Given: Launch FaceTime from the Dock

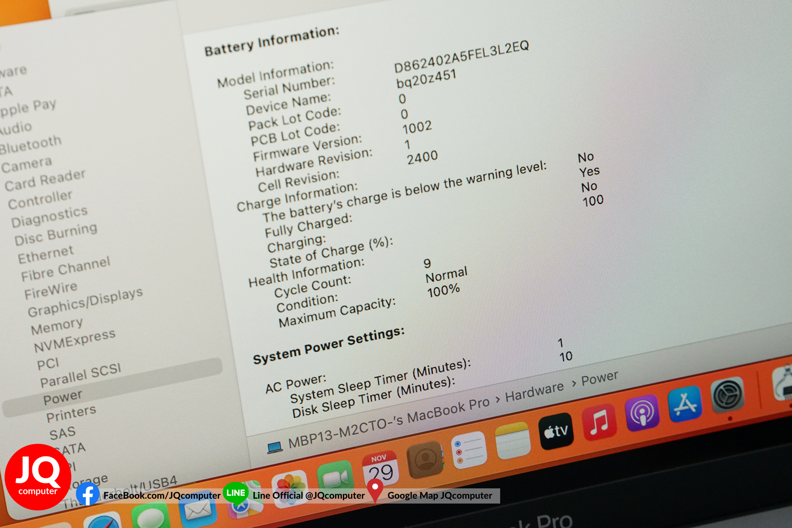Looking at the screenshot, I should pyautogui.click(x=335, y=478).
